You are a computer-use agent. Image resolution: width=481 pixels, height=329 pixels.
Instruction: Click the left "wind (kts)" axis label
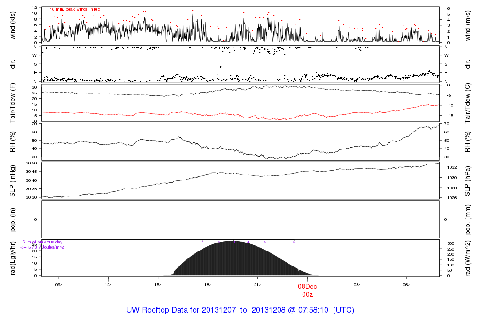click(x=13, y=25)
